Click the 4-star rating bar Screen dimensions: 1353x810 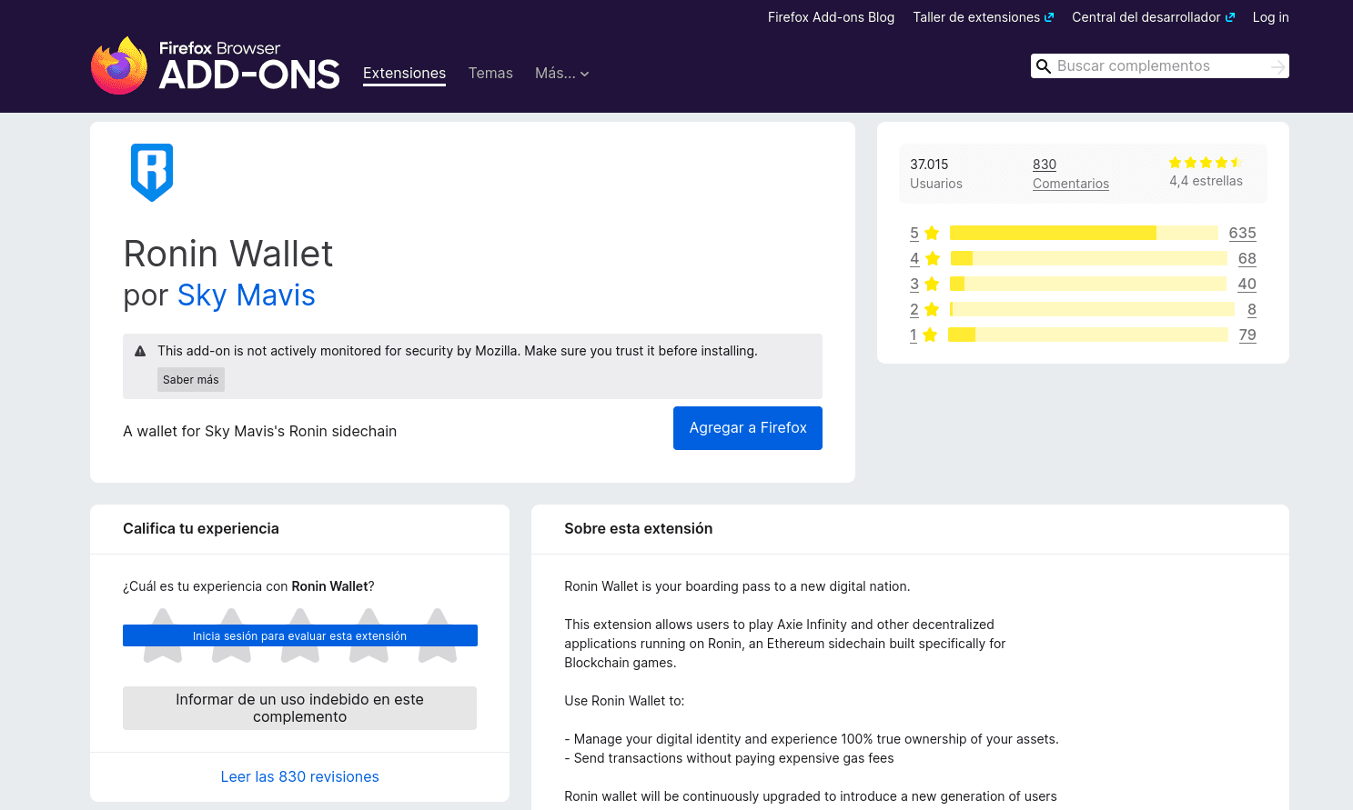click(1088, 258)
